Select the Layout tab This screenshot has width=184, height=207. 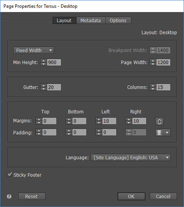tap(64, 21)
